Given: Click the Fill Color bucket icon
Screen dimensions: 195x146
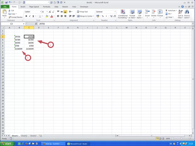Looking at the screenshot, I should pyautogui.click(x=47, y=16).
